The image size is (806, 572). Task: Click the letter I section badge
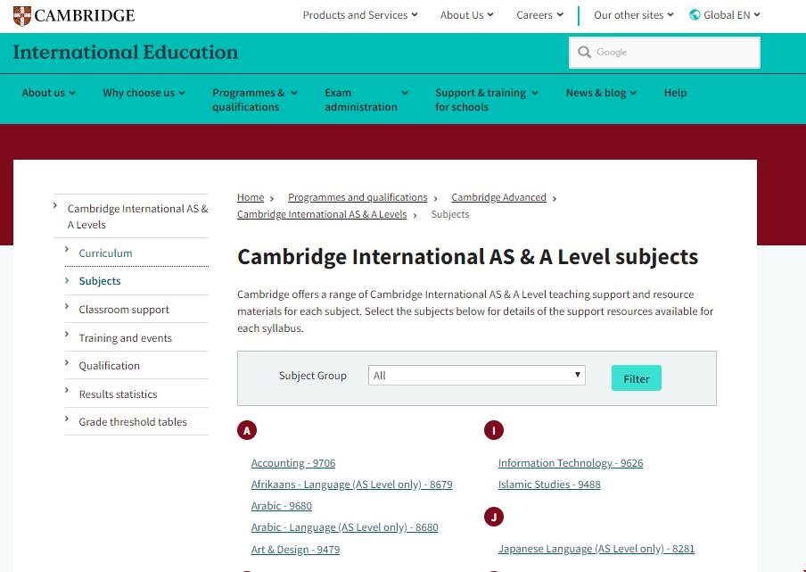click(x=494, y=431)
